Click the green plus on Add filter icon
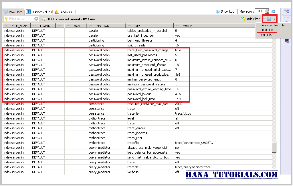The image size is (293, 186). (243, 18)
